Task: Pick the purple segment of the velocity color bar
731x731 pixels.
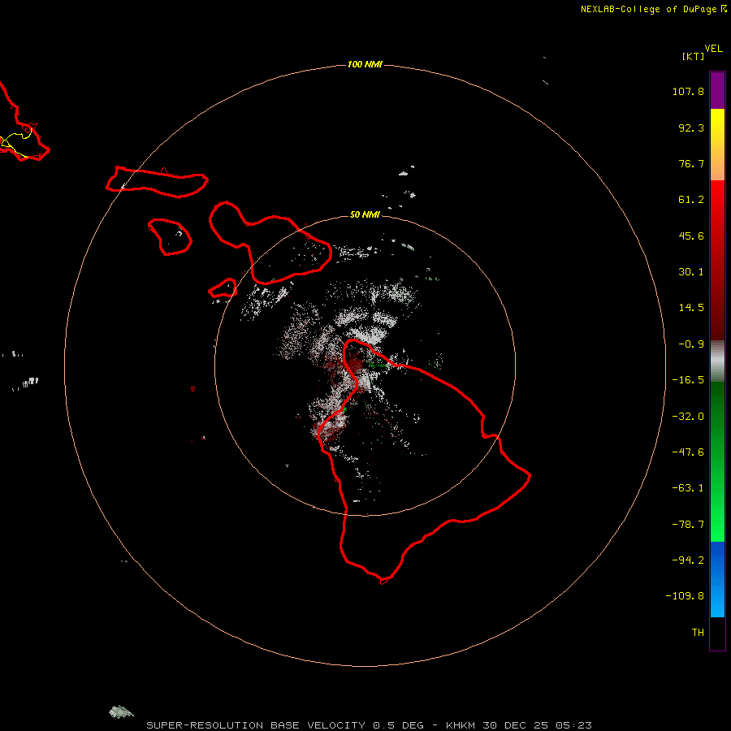Action: click(717, 90)
